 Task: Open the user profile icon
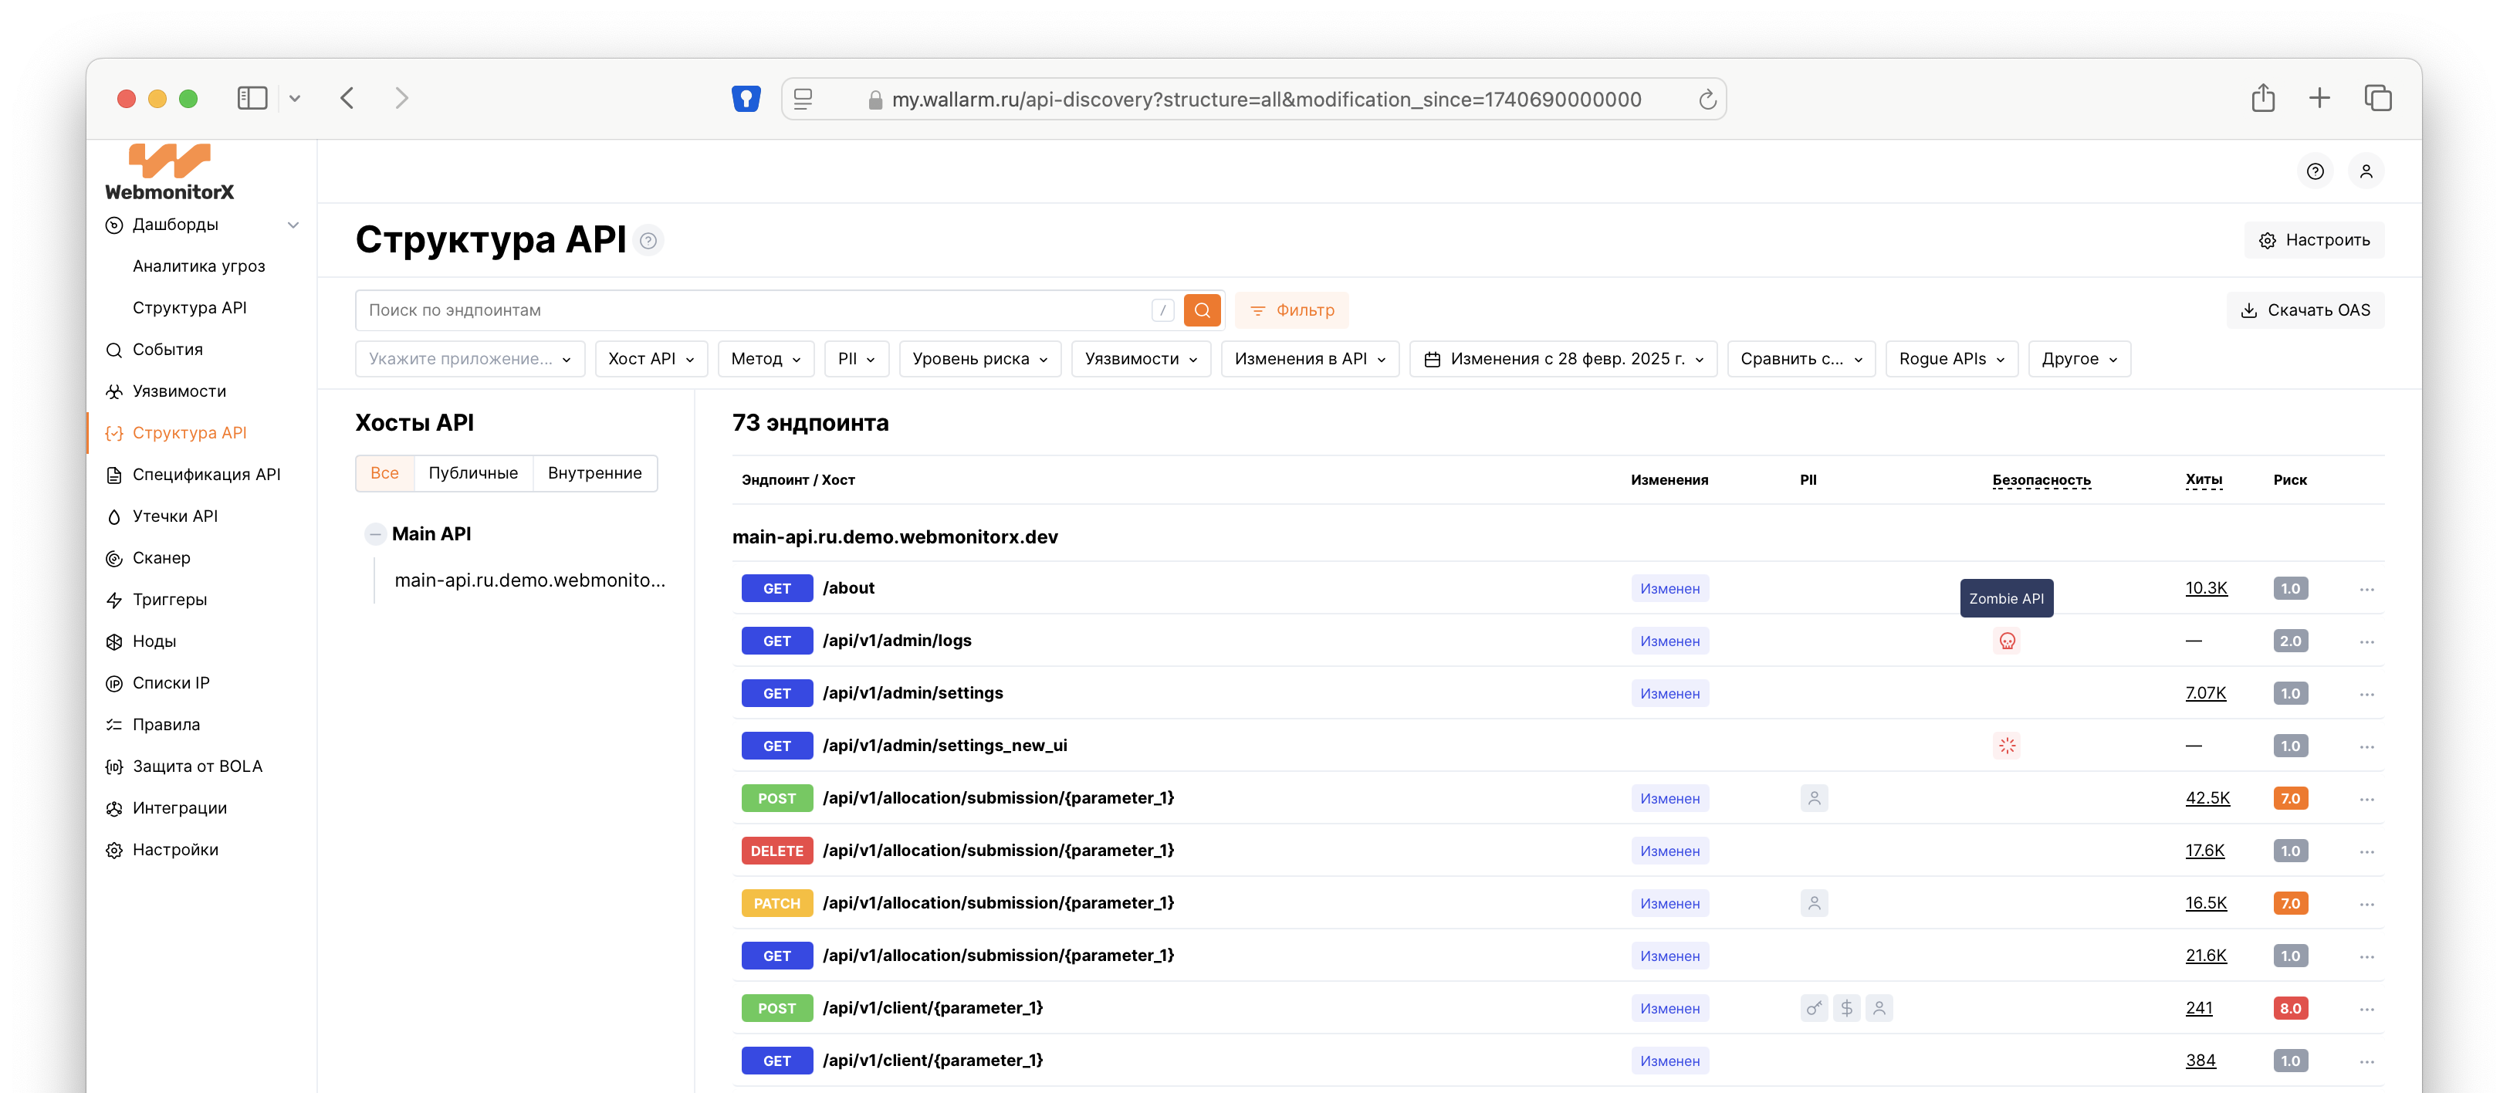(2365, 171)
